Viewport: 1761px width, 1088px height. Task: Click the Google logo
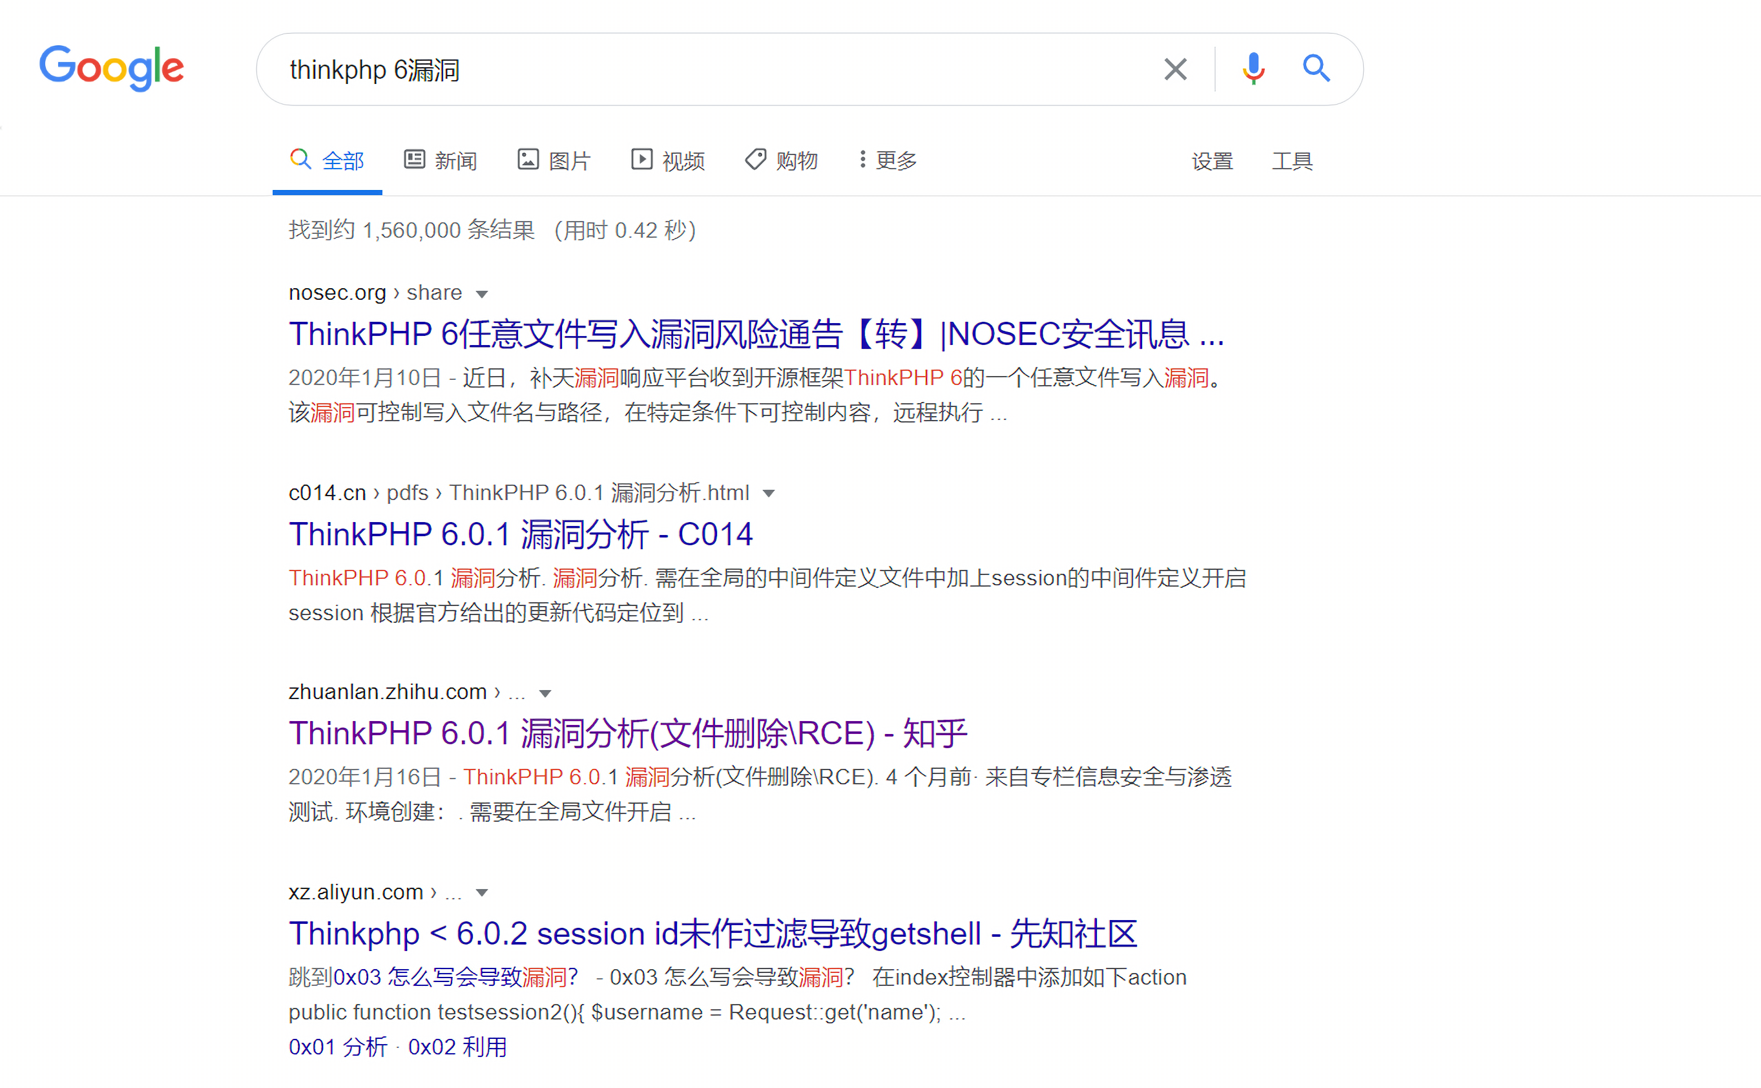[112, 68]
